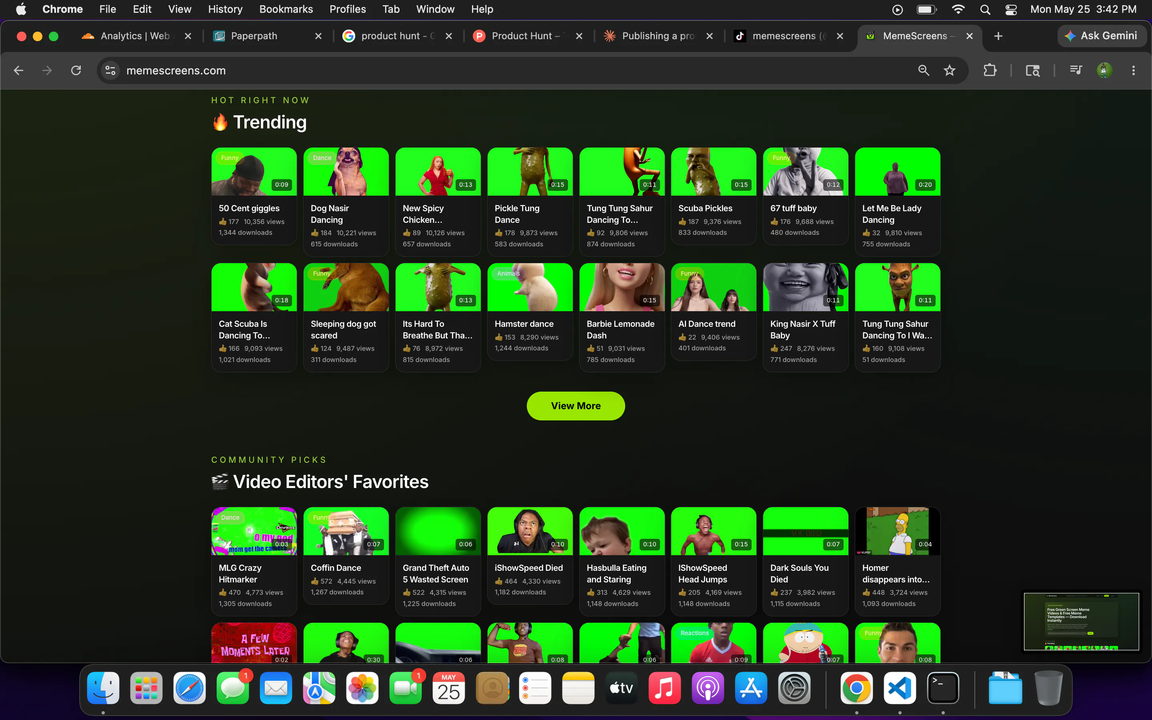The image size is (1152, 720).
Task: Bookmark this page with the star icon
Action: pos(950,70)
